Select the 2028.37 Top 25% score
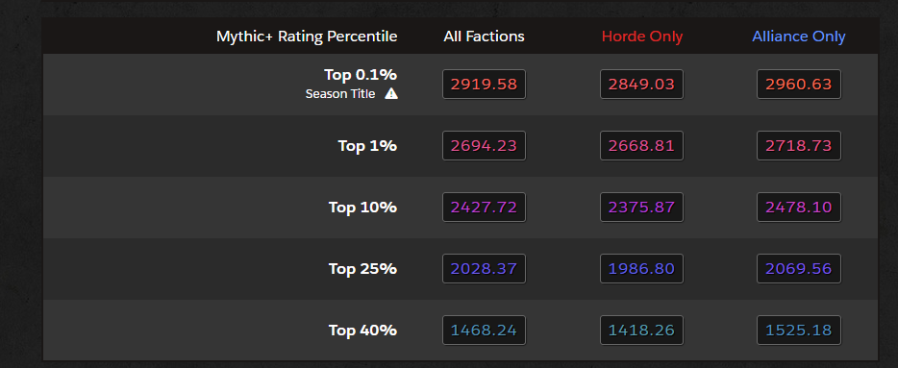This screenshot has width=898, height=368. click(x=484, y=268)
